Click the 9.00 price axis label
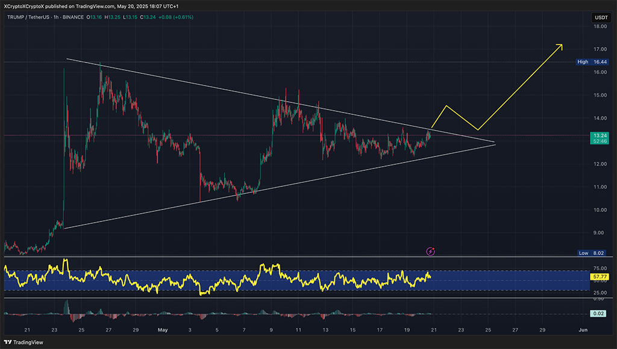Screen dimensions: 617x349 598,233
